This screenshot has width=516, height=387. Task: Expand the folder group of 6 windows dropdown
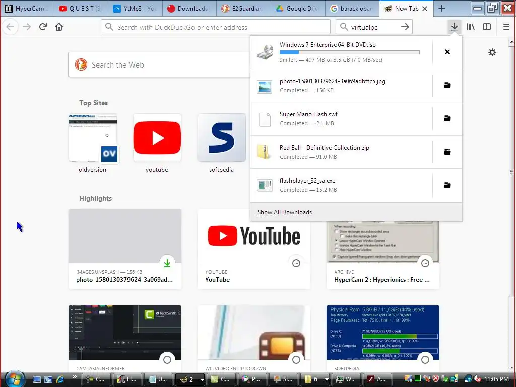click(327, 379)
